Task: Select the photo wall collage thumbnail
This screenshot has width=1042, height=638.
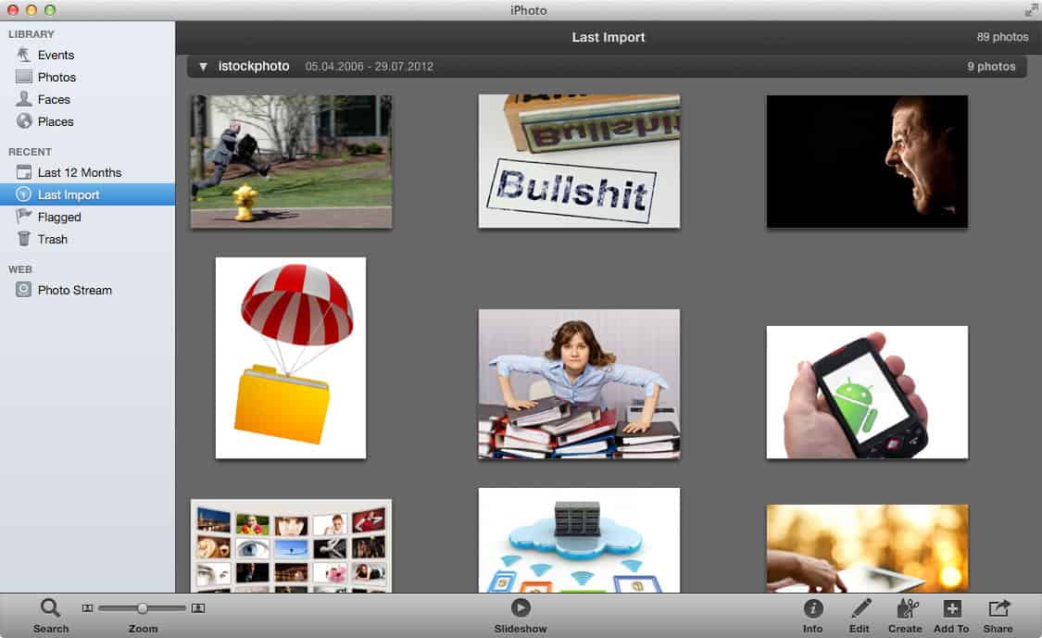Action: (x=291, y=546)
